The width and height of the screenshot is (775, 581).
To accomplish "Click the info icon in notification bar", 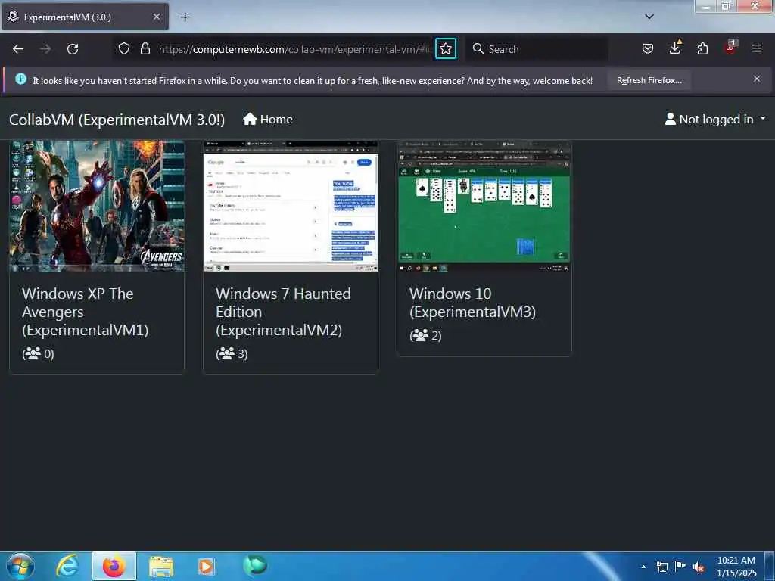I will pos(20,79).
